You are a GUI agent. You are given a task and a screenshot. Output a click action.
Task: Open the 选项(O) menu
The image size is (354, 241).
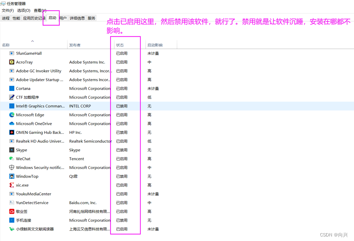point(24,11)
